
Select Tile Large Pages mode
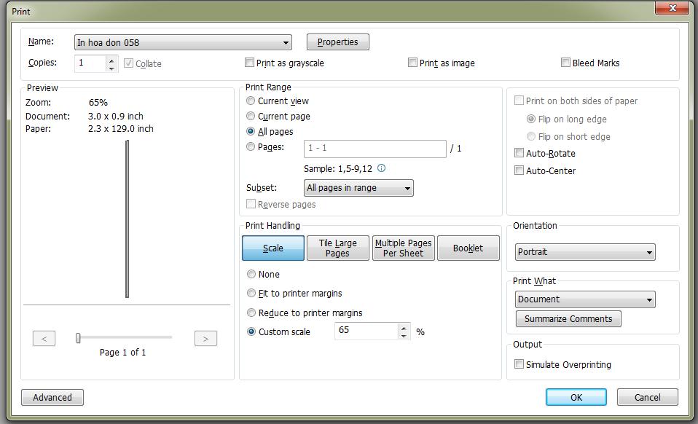click(338, 248)
